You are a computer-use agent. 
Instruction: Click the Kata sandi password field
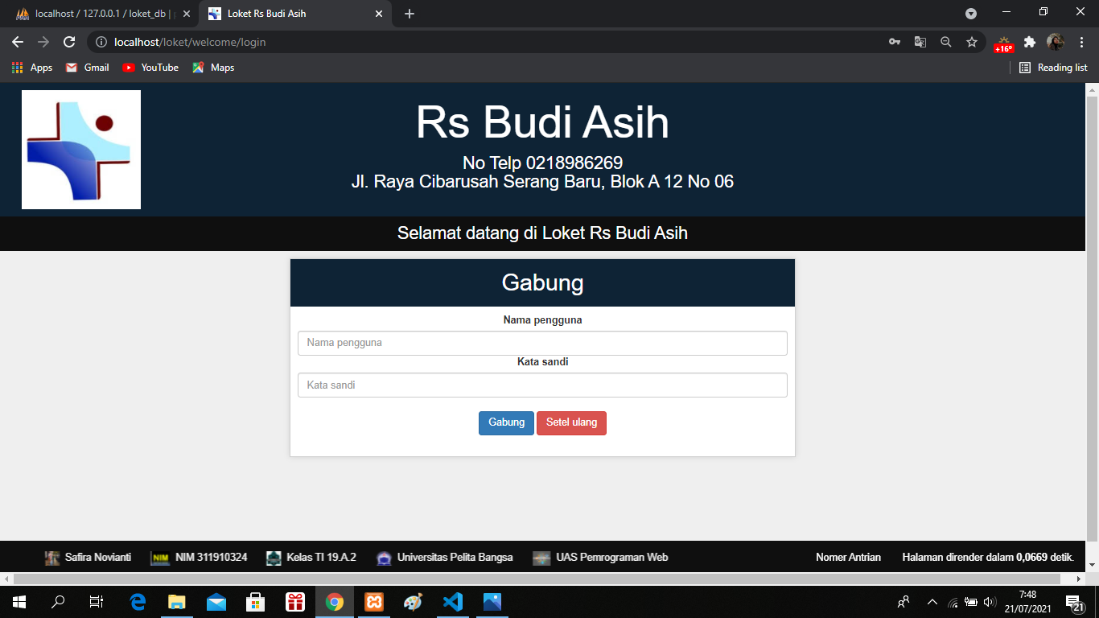(543, 385)
